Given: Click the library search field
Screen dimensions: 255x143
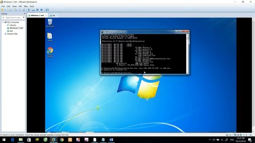Looking at the screenshot, I should coord(13,17).
